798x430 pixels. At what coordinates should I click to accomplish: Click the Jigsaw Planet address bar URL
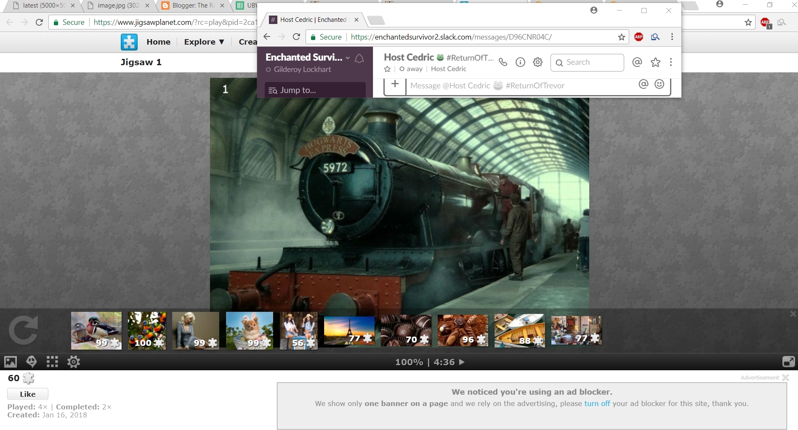(174, 22)
